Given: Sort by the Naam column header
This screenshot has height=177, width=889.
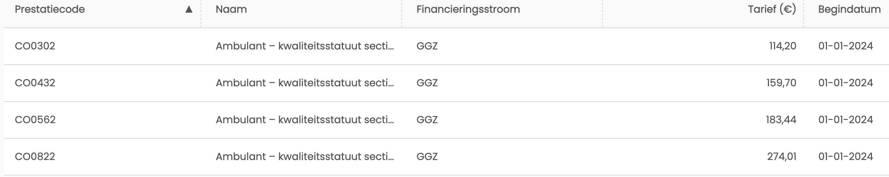Looking at the screenshot, I should [x=231, y=9].
